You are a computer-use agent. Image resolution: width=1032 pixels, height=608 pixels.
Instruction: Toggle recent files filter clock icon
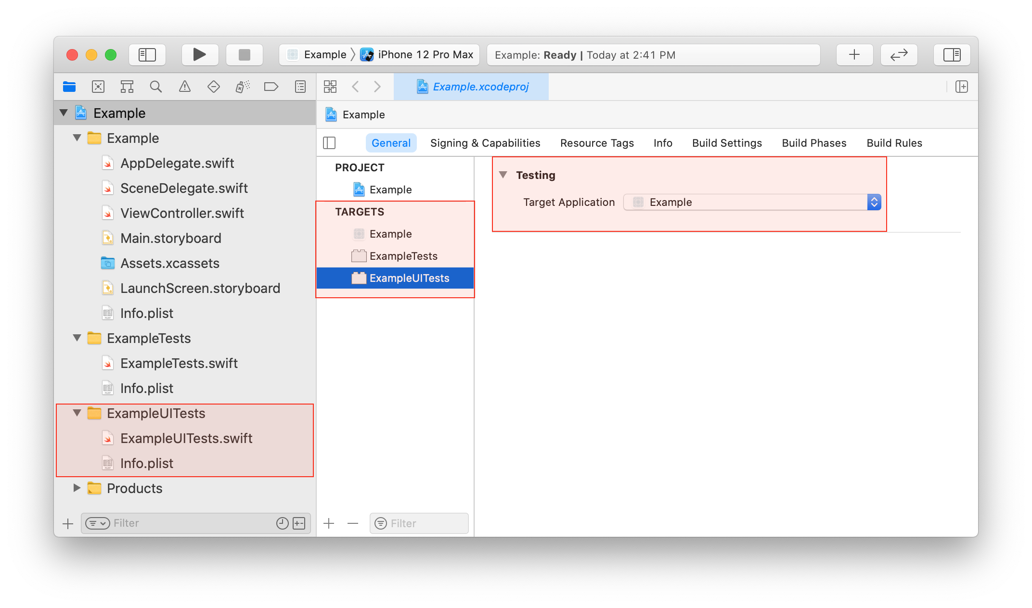click(283, 523)
